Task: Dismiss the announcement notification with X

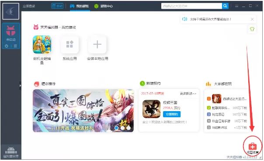Action: pos(252,19)
